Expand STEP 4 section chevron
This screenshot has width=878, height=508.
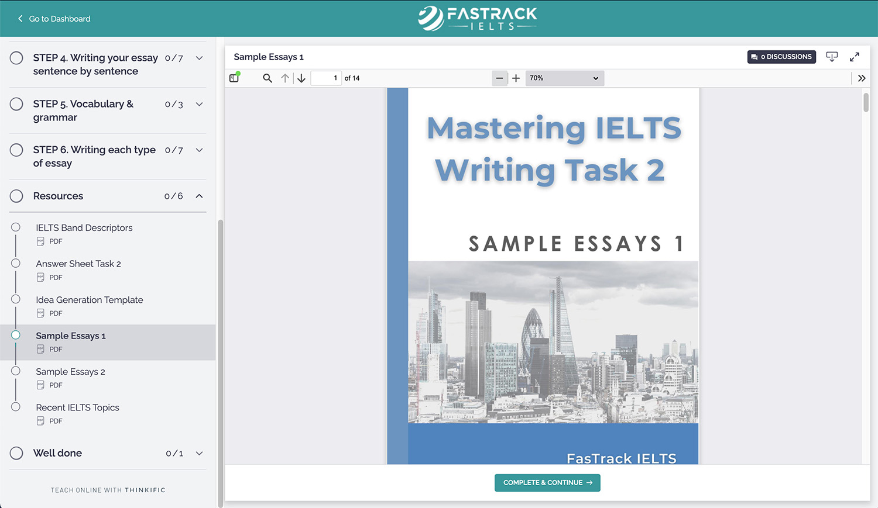199,58
